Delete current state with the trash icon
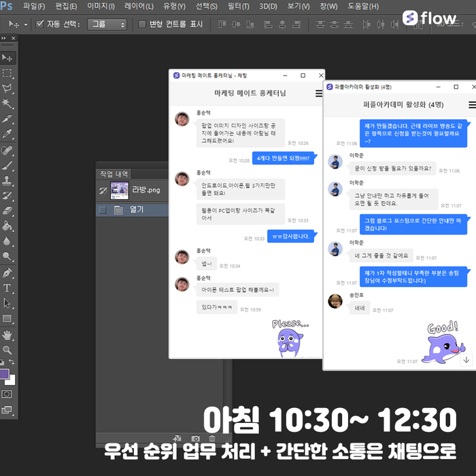The height and width of the screenshot is (476, 476). tap(212, 439)
